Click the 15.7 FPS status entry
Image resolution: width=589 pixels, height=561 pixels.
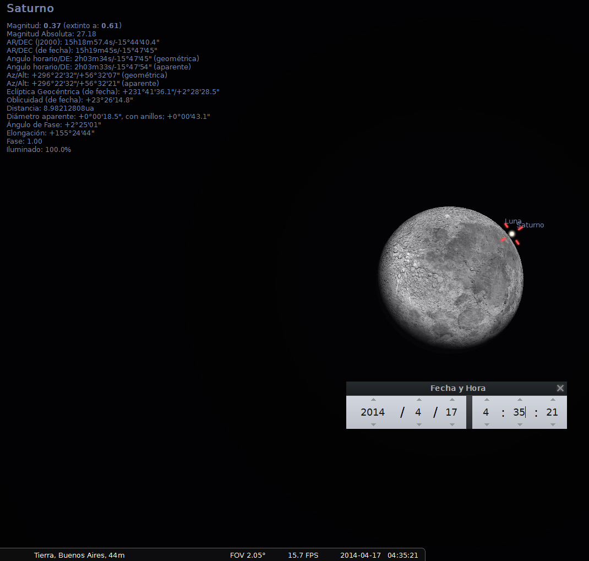click(x=303, y=555)
